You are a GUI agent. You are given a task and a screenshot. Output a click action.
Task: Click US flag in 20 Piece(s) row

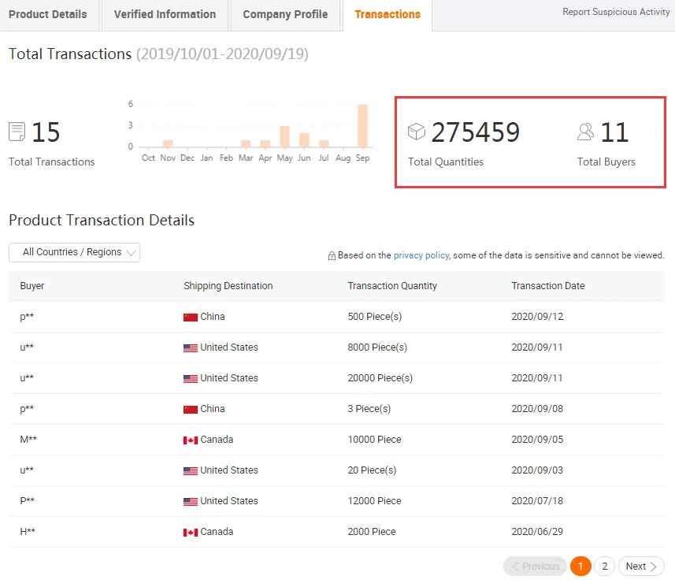tap(191, 470)
